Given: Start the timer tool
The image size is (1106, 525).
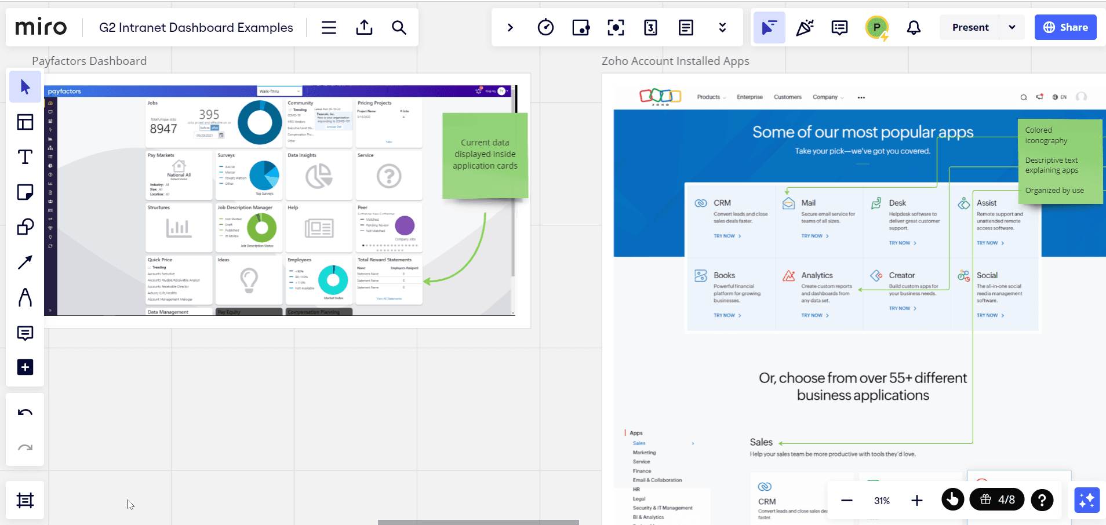Looking at the screenshot, I should [x=545, y=27].
